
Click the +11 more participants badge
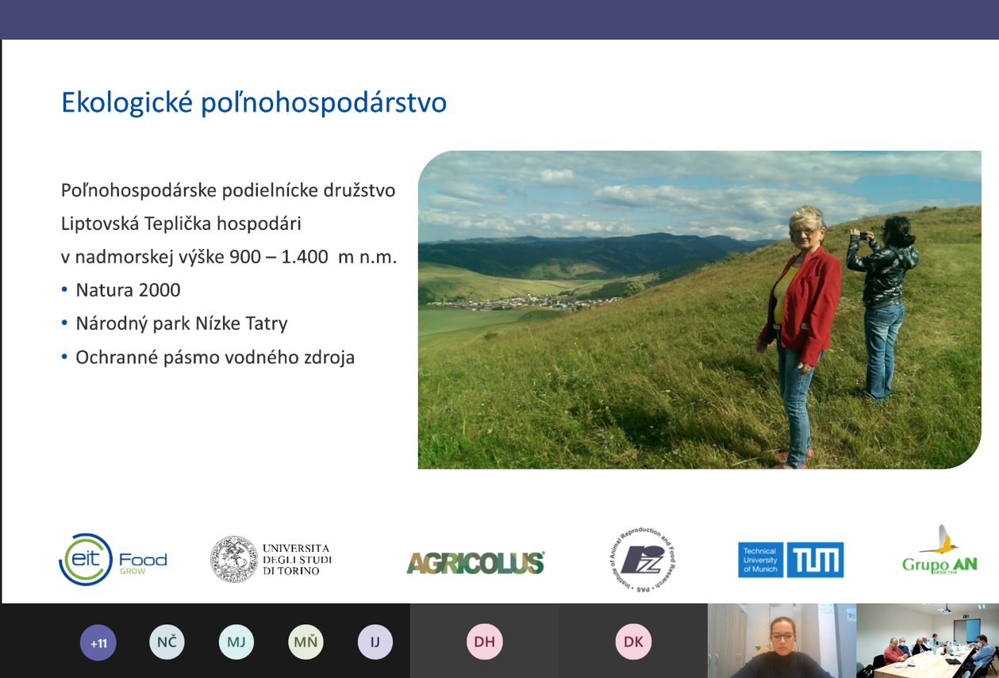tap(98, 642)
